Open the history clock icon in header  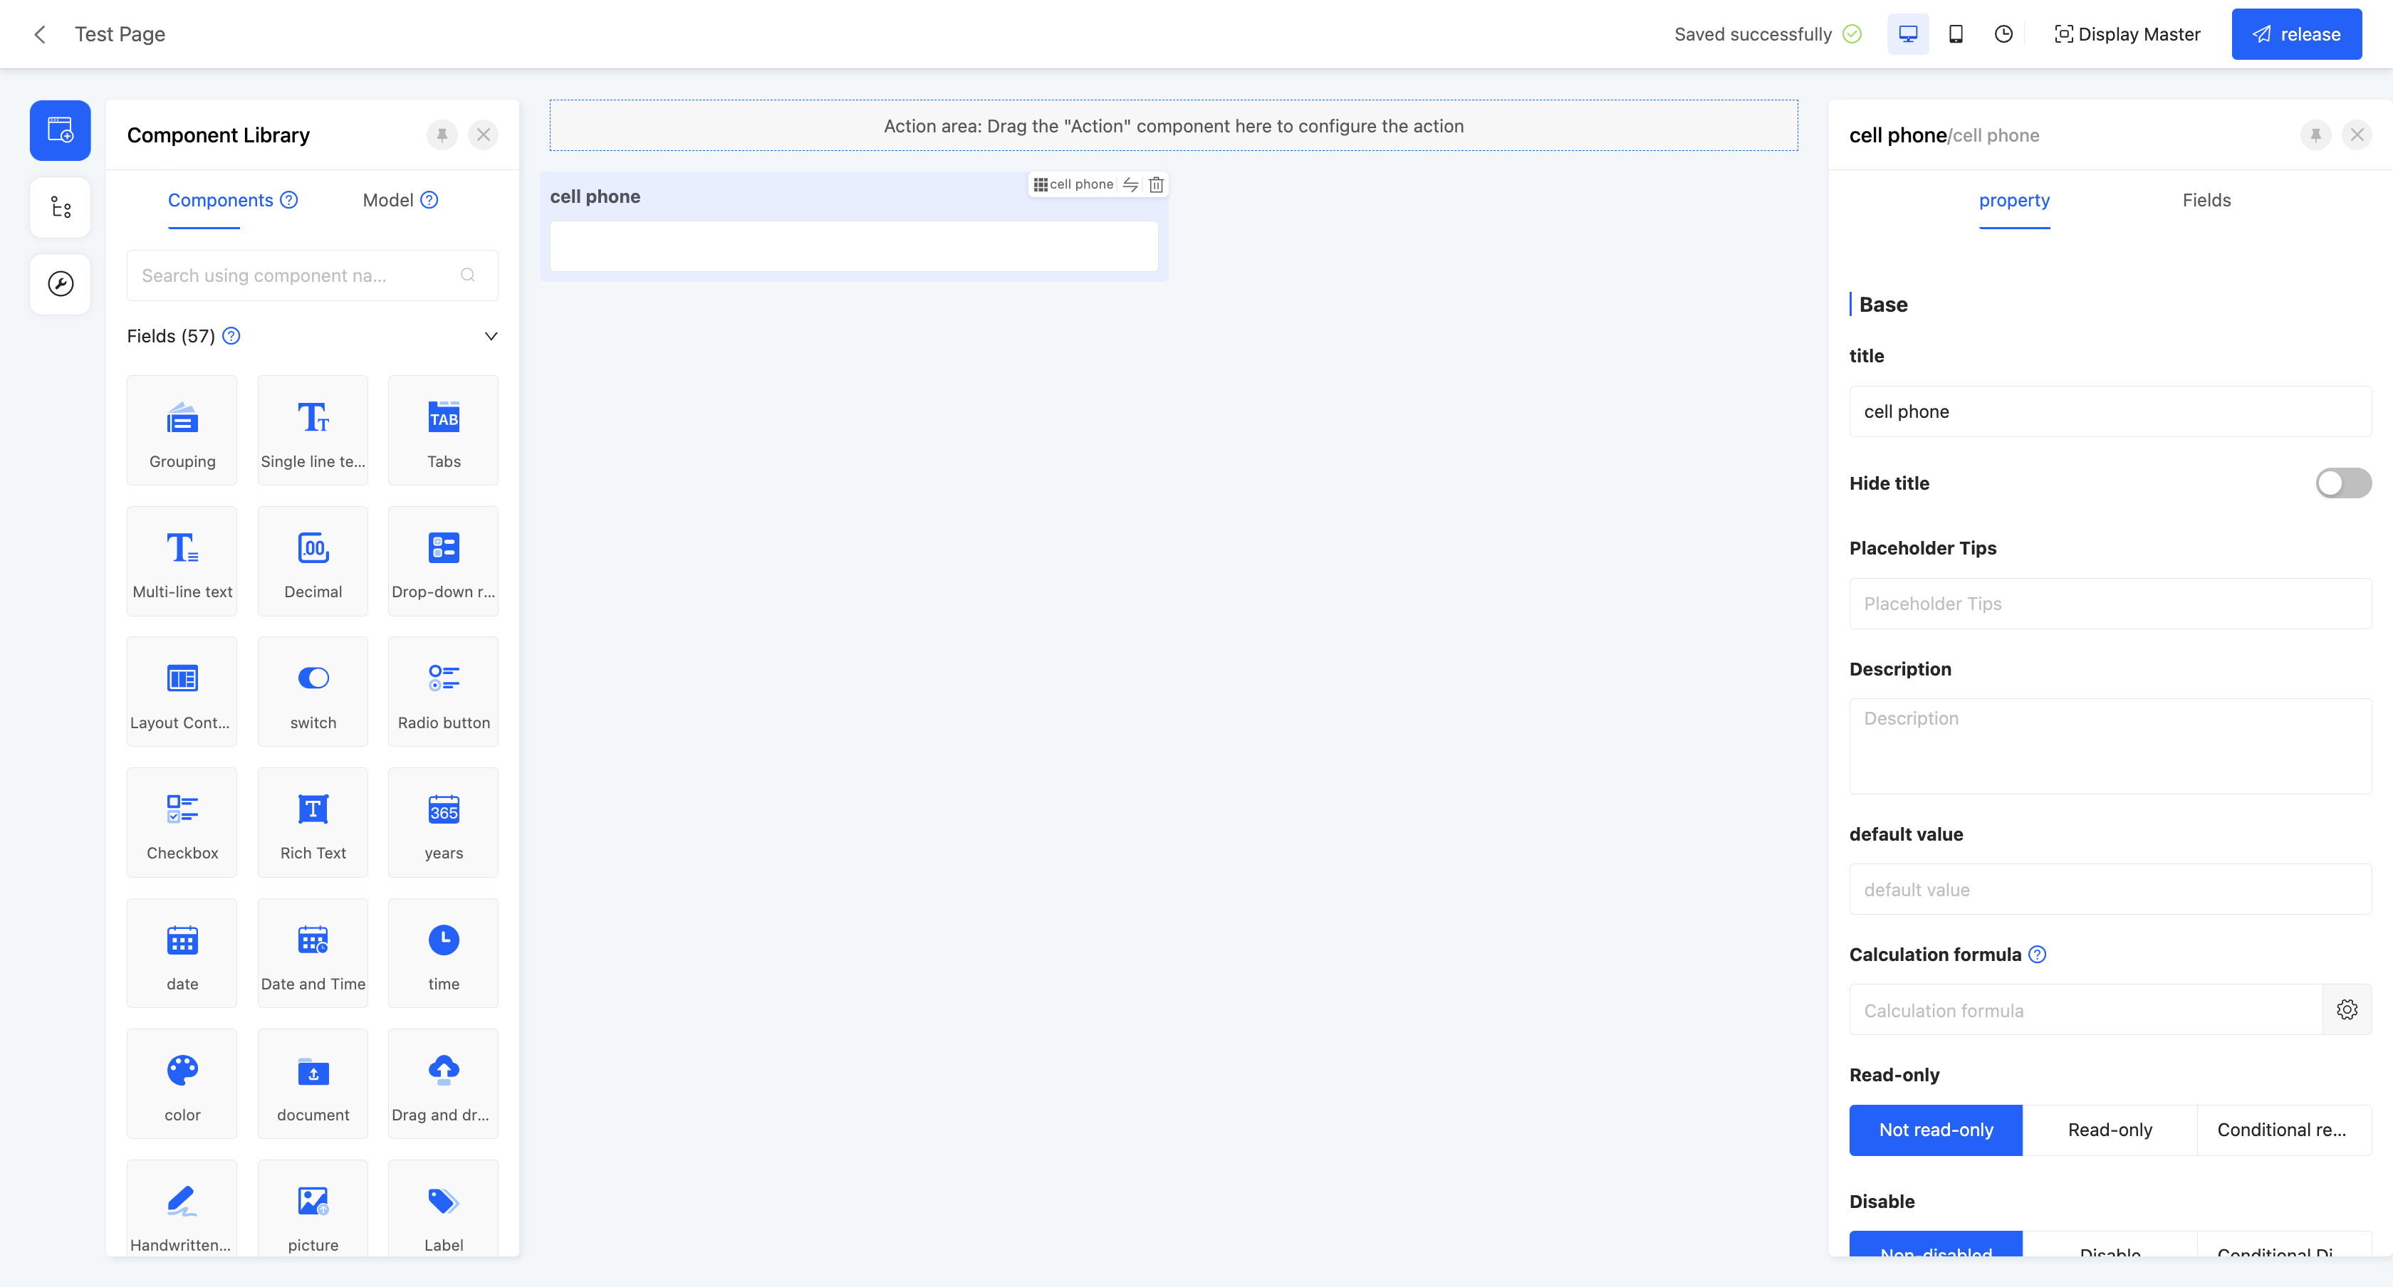tap(2003, 34)
